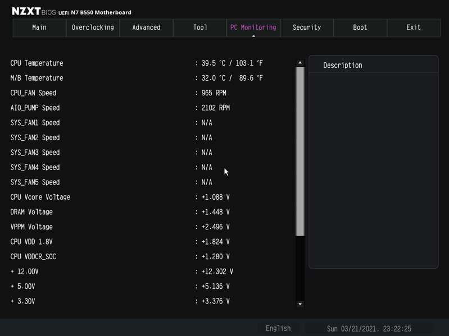Screen dimensions: 449x336
Task: Click the PC Monitoring tab
Action: coord(253,27)
